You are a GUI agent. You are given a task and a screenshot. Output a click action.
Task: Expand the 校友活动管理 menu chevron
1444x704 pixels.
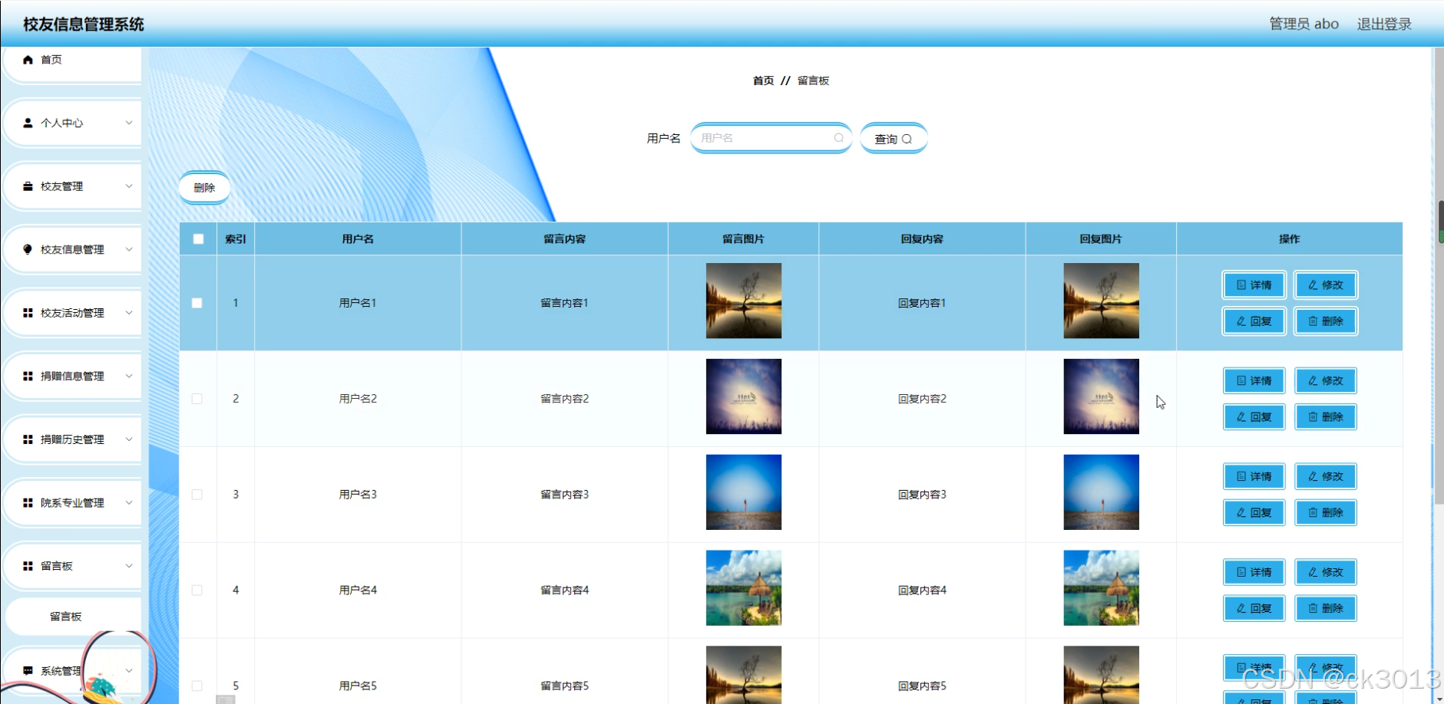click(129, 313)
